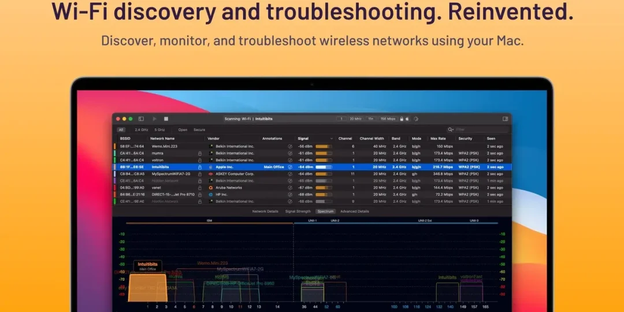Click the lock icon in the MySpectrumWiFiA7-2G row
624x312 pixels.
[200, 174]
